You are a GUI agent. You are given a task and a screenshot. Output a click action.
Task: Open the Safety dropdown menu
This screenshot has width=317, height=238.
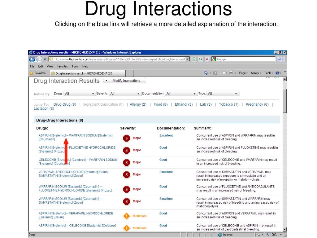256,73
